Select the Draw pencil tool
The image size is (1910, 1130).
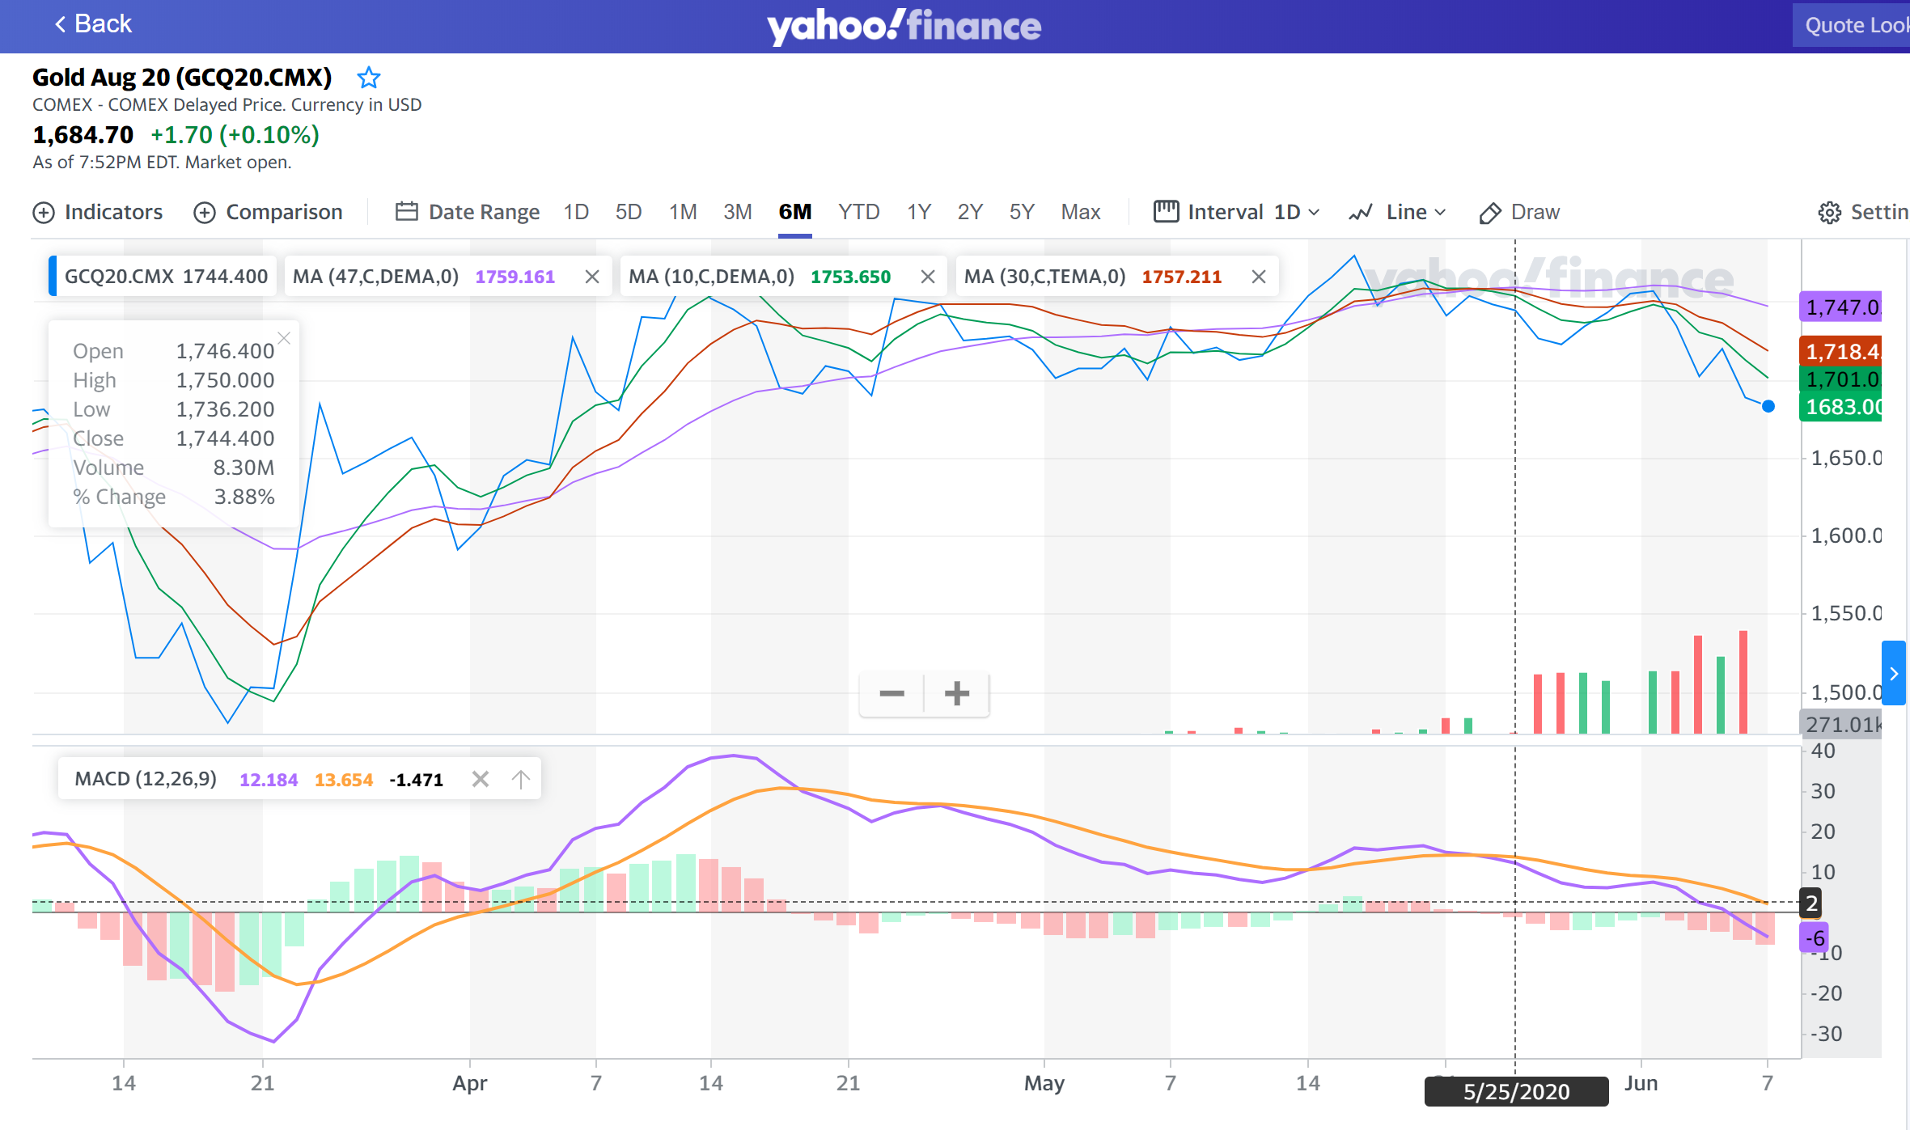(x=1490, y=213)
